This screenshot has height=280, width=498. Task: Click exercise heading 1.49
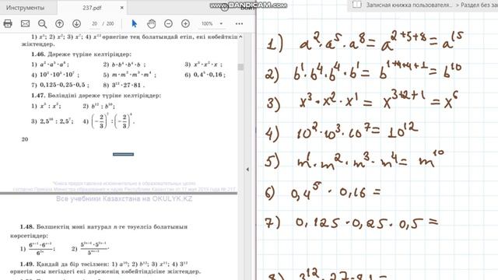tap(26, 264)
